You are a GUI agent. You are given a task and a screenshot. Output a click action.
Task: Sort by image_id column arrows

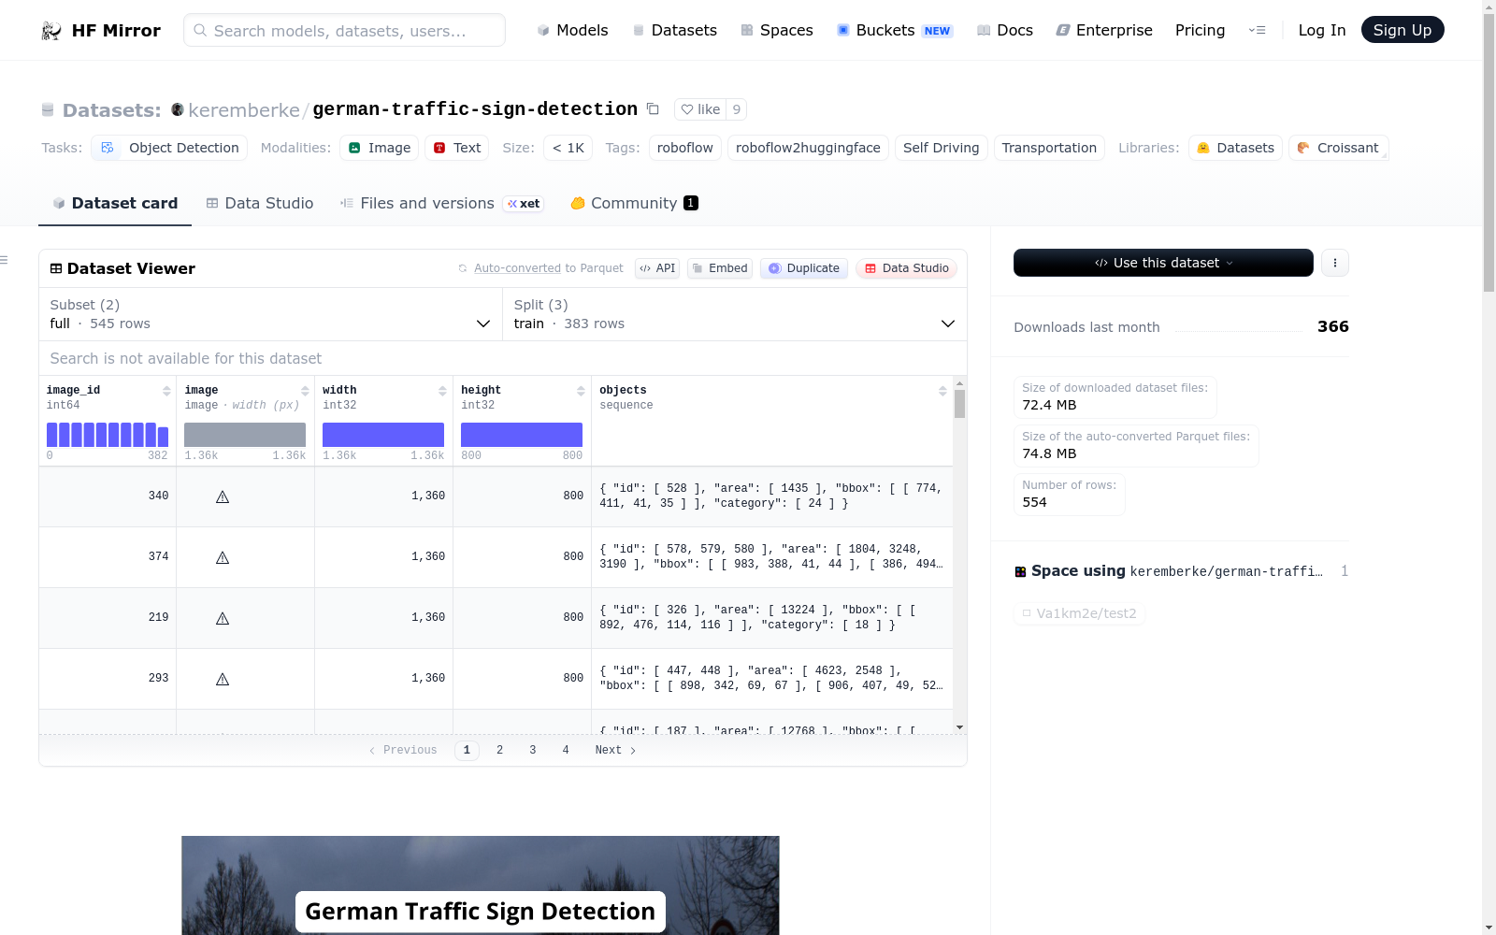coord(166,391)
